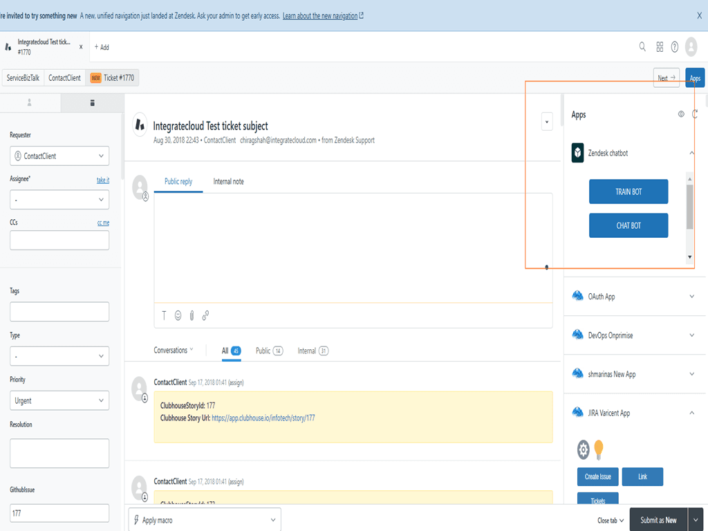
Task: Open the Close tab dropdown
Action: point(611,521)
